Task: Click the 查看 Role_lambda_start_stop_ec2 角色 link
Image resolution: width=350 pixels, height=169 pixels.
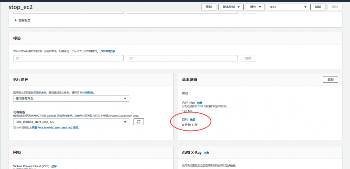Action: (58, 128)
